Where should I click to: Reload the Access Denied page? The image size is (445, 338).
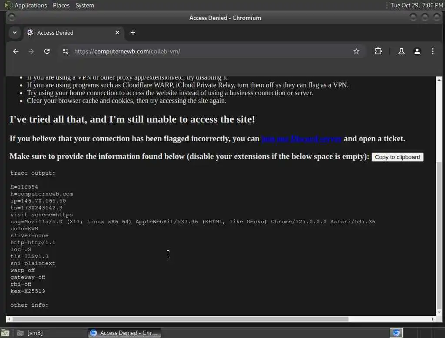[47, 51]
